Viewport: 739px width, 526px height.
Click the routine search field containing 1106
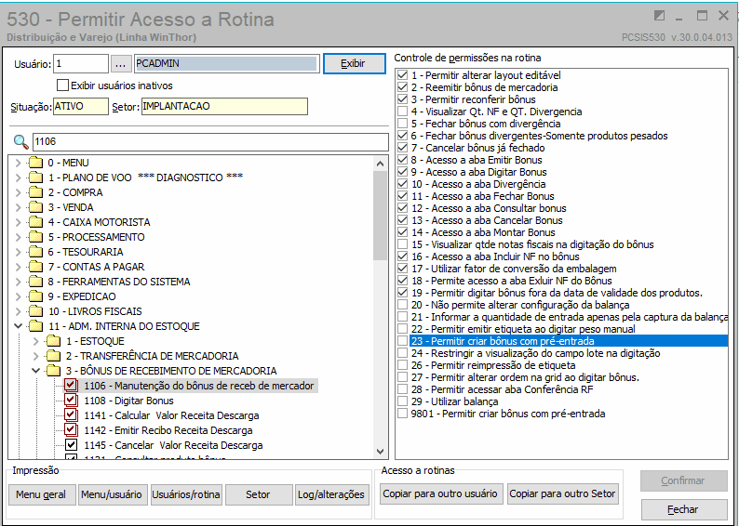210,141
